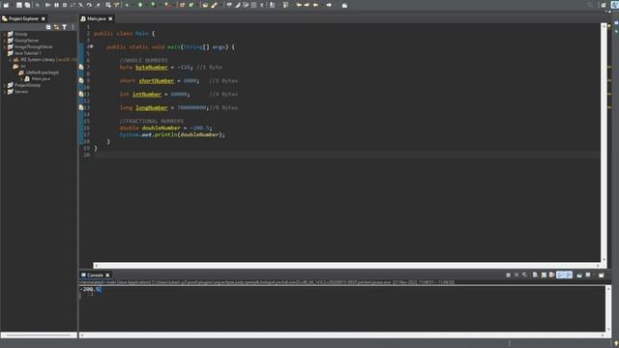The width and height of the screenshot is (619, 348).
Task: Click the Save icon in the toolbar
Action: pyautogui.click(x=19, y=5)
